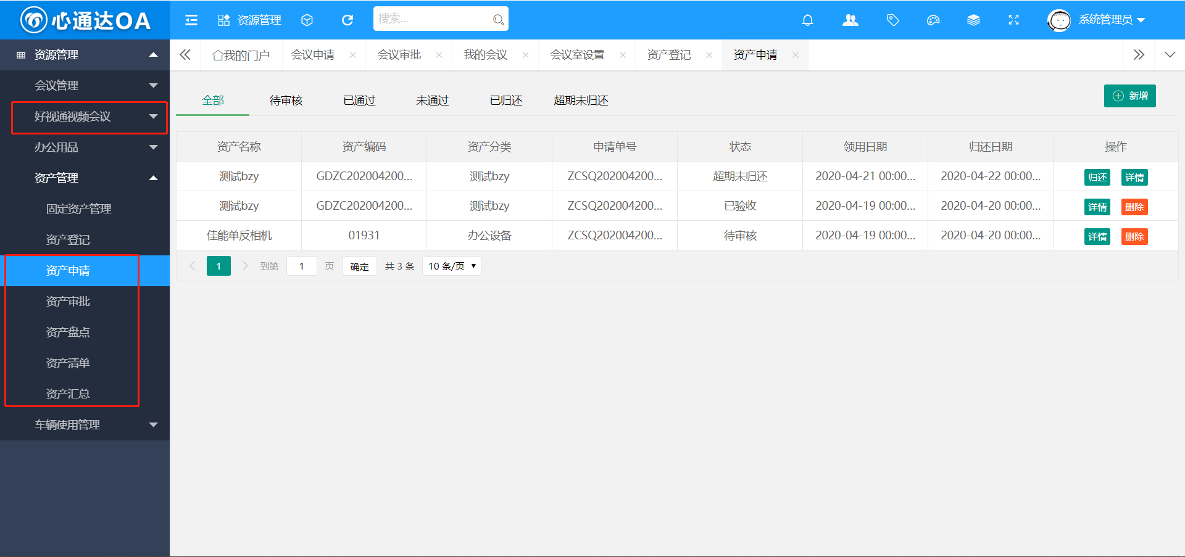The height and width of the screenshot is (557, 1185).
Task: Click the search magnifier icon
Action: 498,20
